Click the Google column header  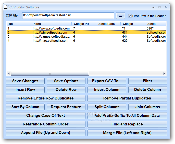(133, 24)
